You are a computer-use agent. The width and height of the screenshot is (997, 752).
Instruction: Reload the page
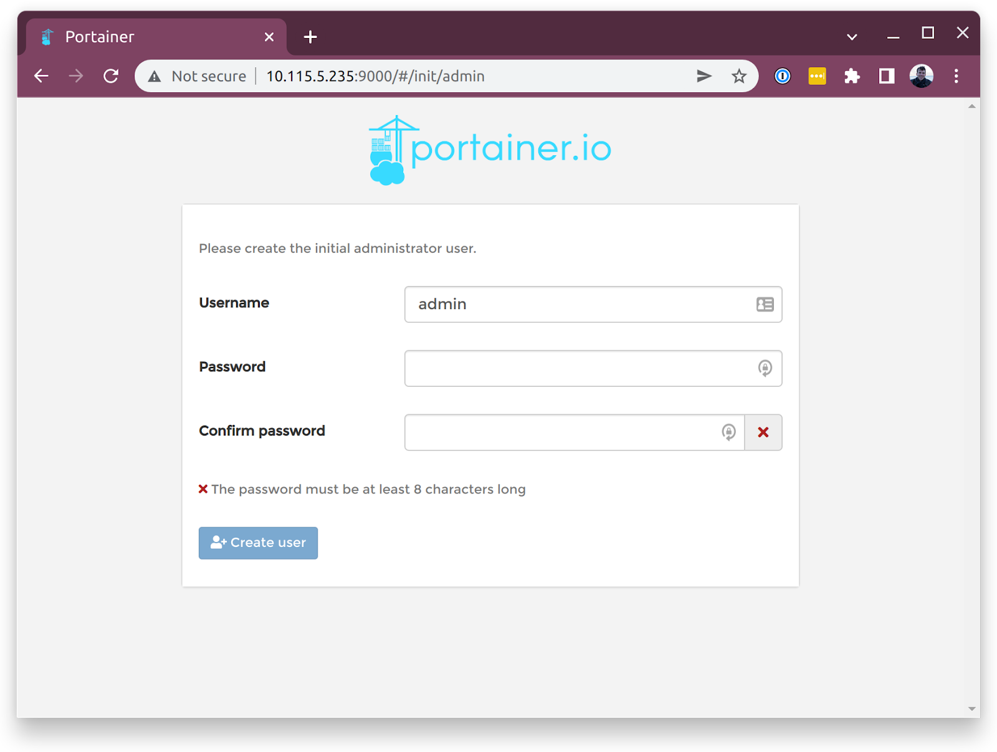111,76
